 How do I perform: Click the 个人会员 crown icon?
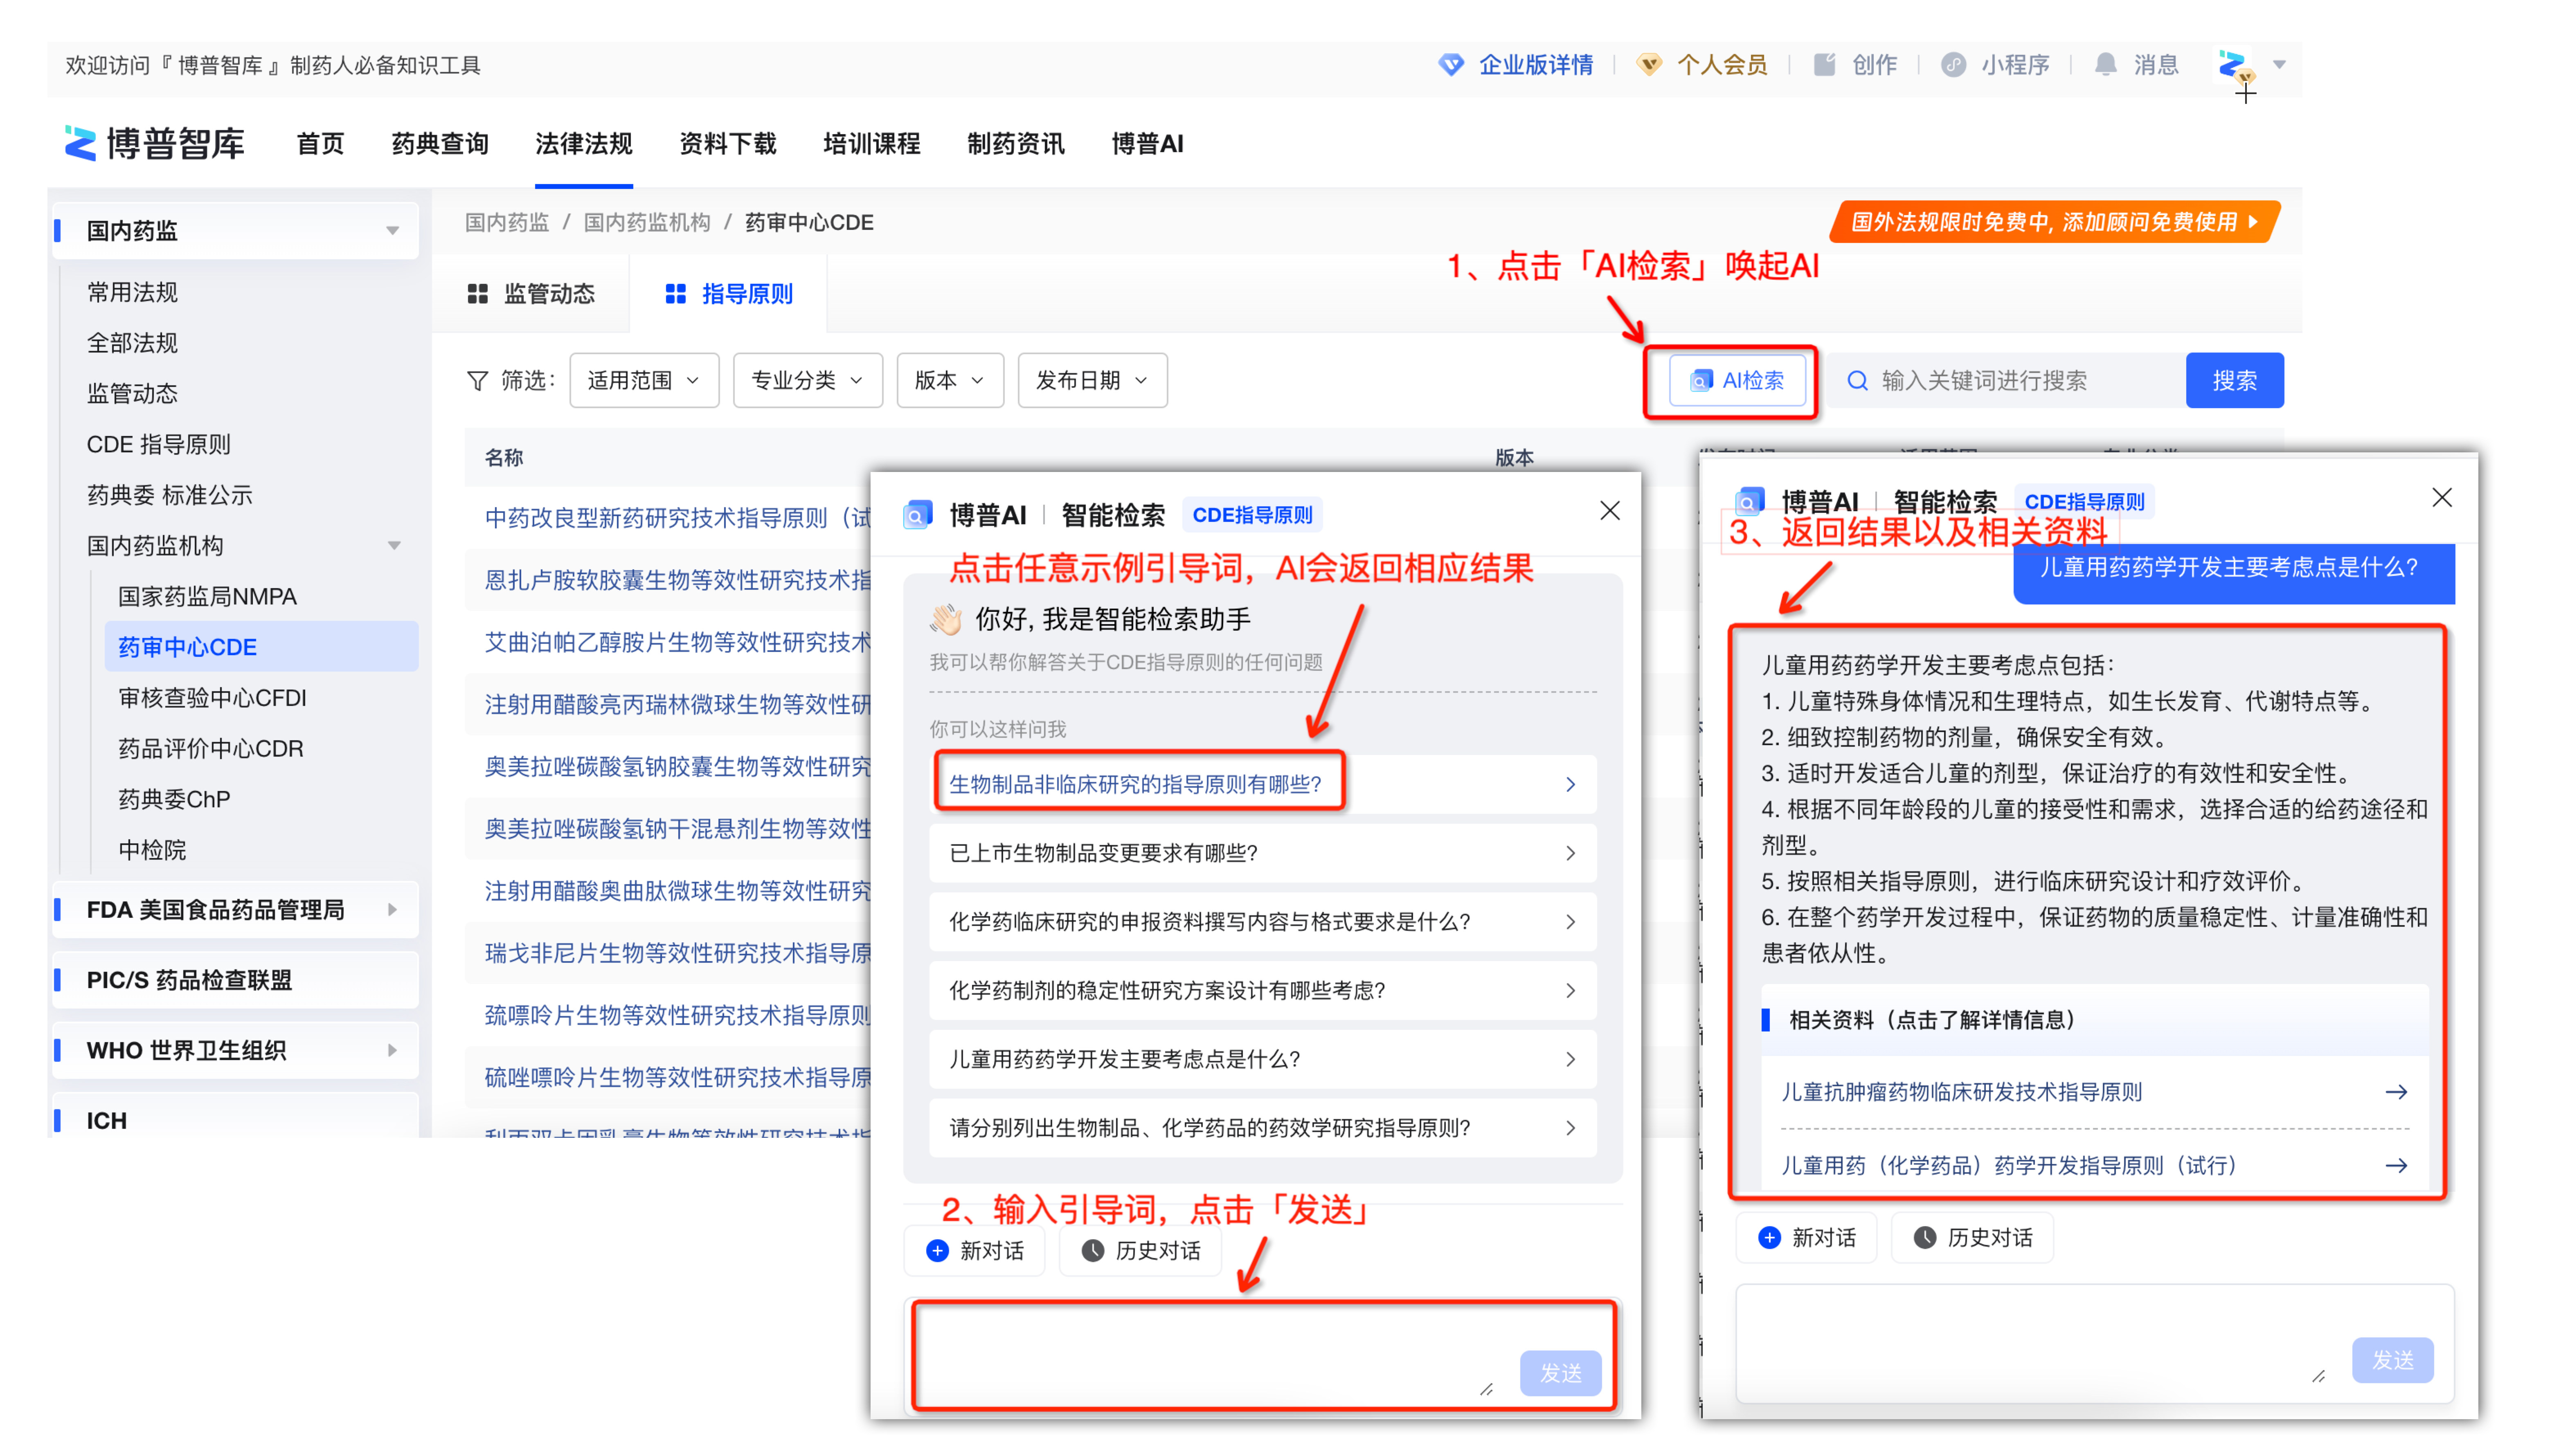click(x=1649, y=65)
